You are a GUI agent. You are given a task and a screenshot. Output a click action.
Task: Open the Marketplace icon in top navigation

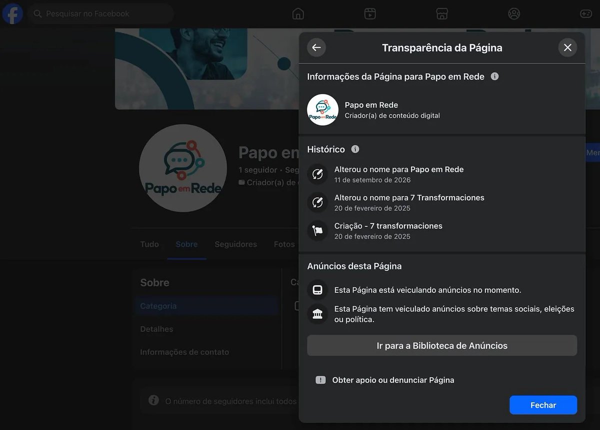tap(442, 13)
